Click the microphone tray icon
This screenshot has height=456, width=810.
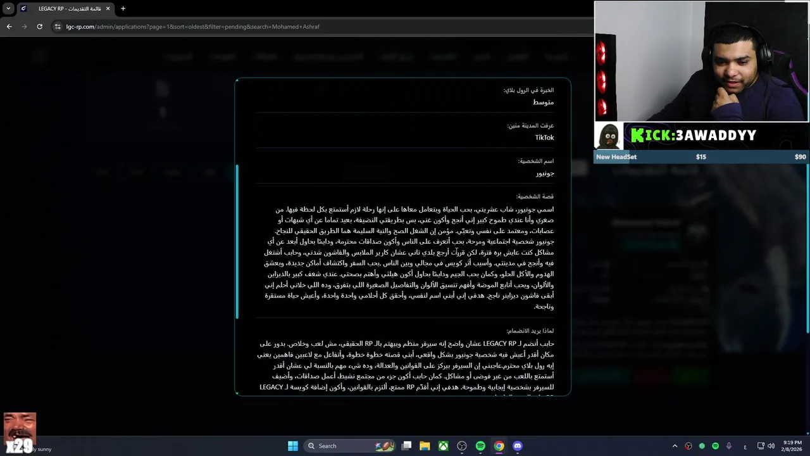click(729, 446)
